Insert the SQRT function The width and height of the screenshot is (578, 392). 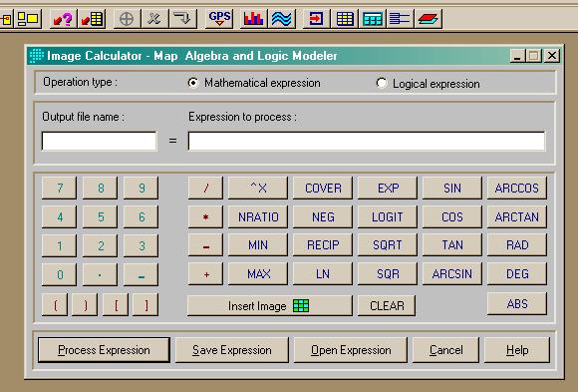tap(388, 245)
